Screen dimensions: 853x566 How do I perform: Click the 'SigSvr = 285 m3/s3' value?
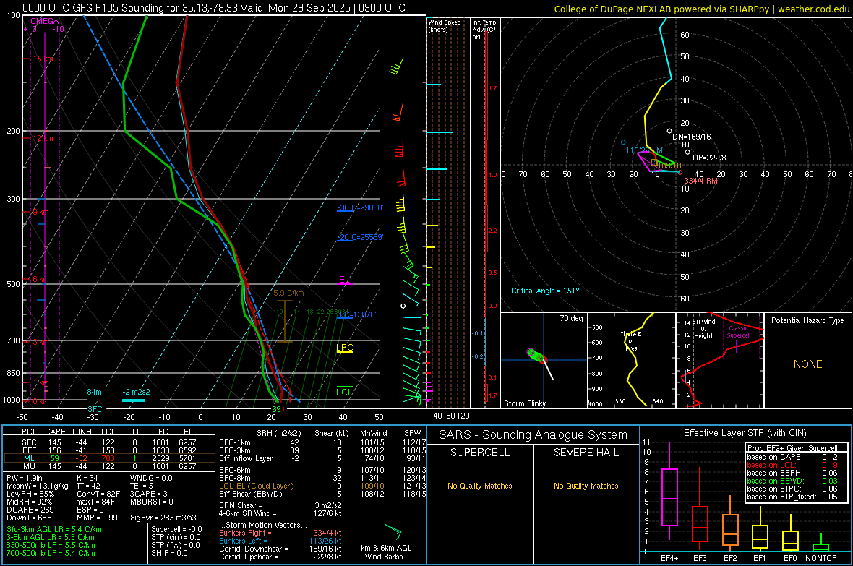pos(163,518)
